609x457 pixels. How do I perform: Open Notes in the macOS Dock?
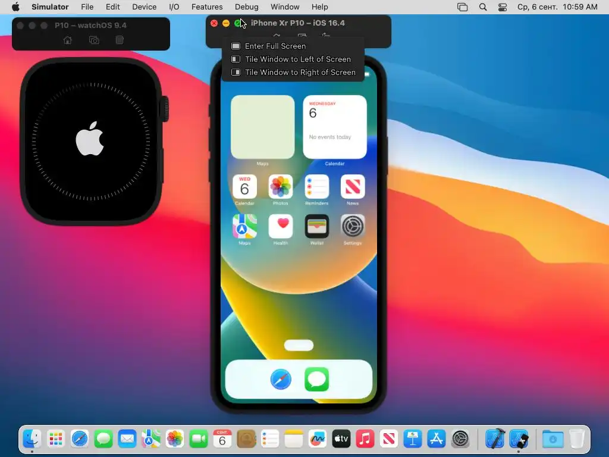[294, 439]
